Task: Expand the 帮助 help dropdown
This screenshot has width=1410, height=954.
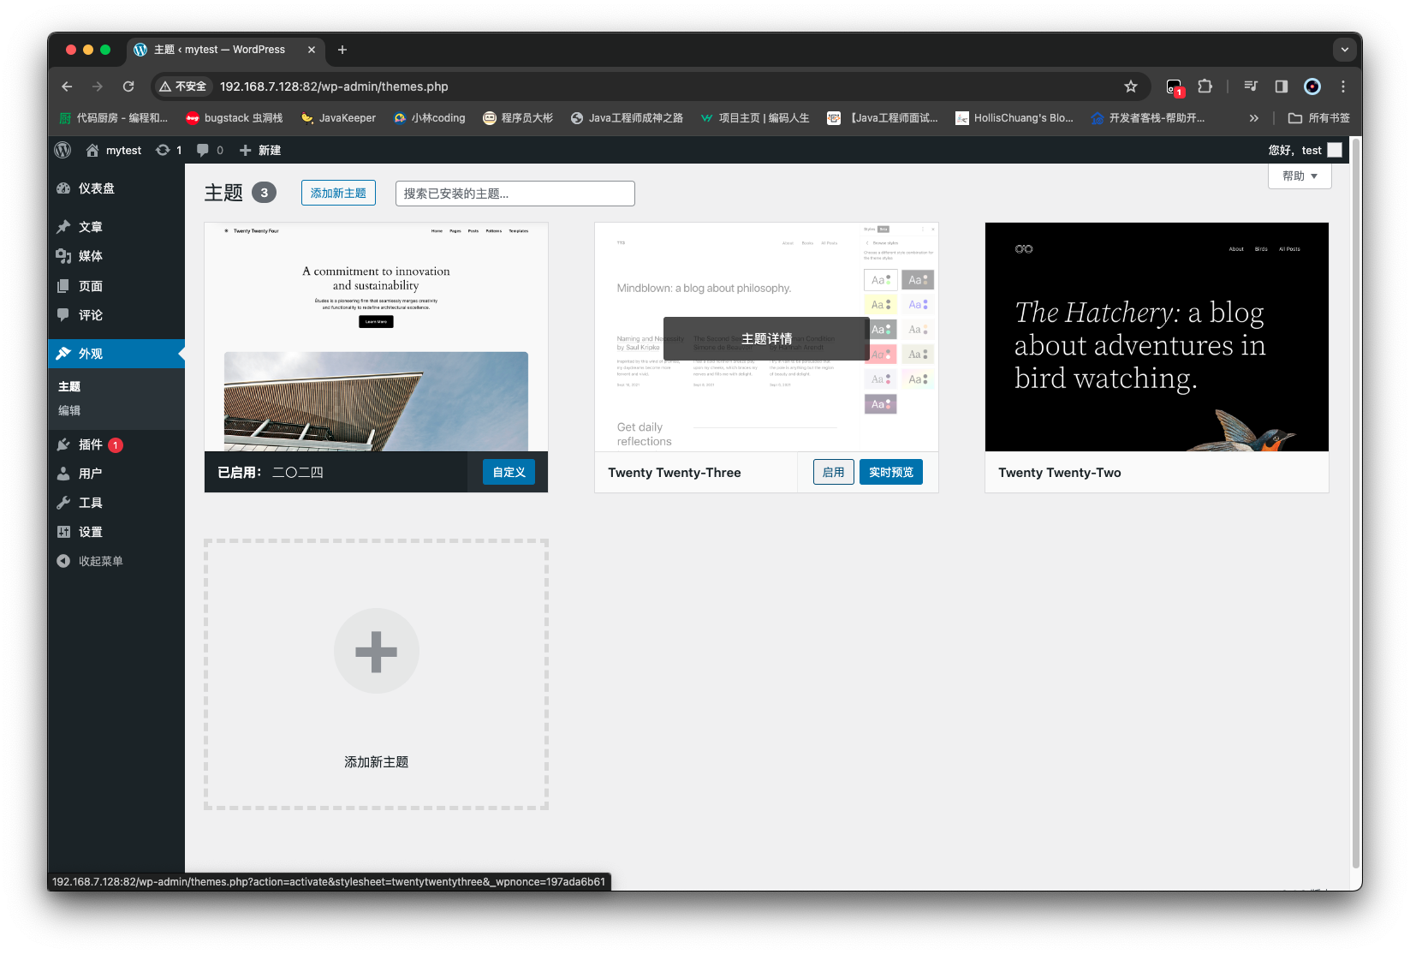Action: (1300, 176)
